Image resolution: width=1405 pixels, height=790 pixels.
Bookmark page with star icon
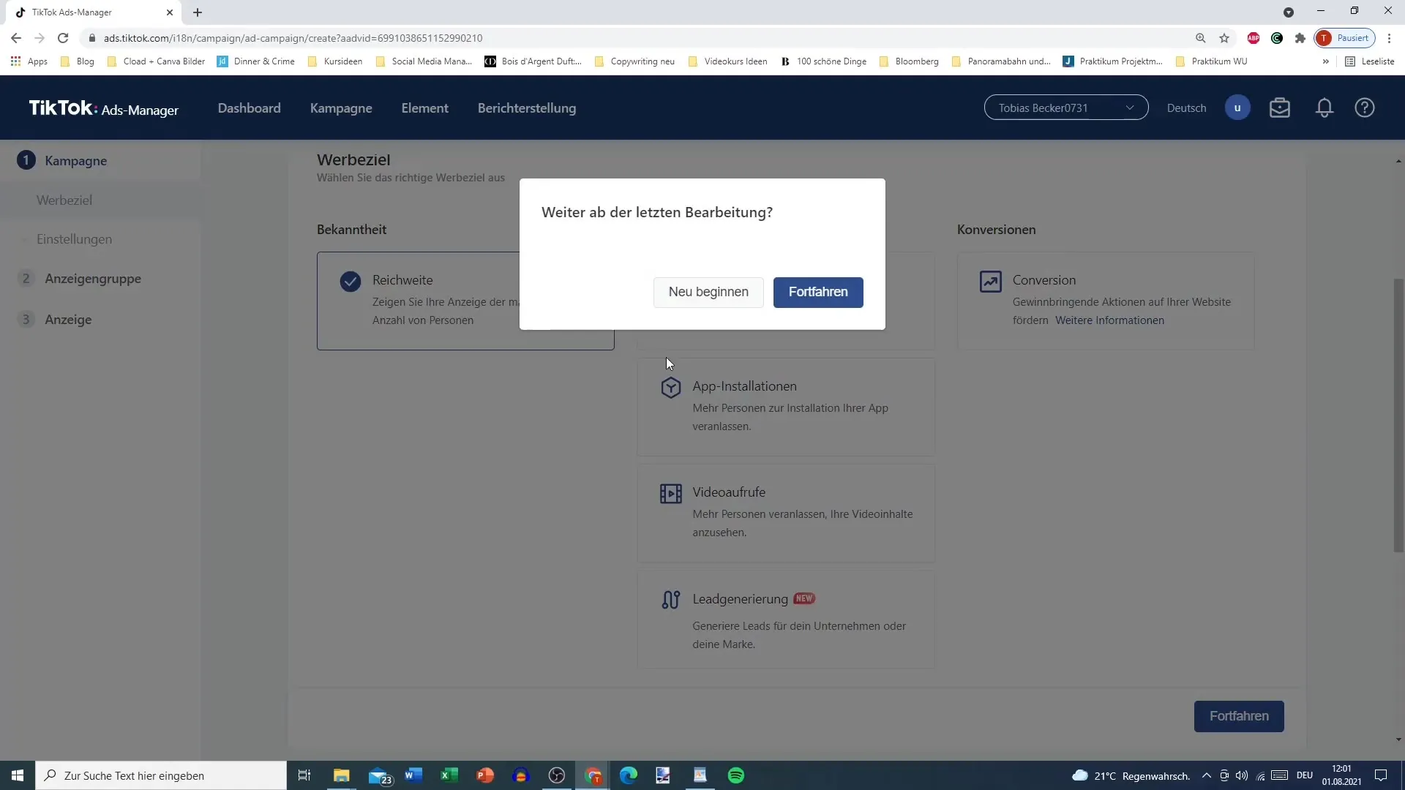(1224, 38)
